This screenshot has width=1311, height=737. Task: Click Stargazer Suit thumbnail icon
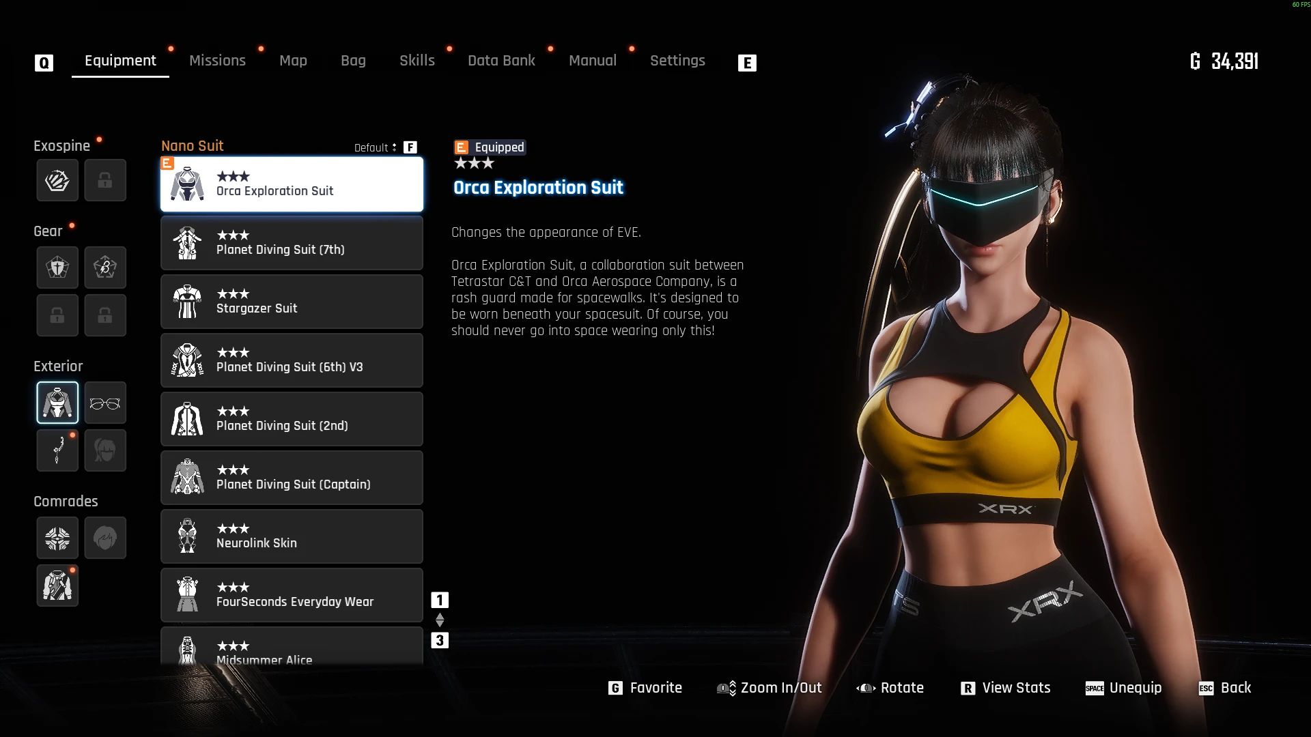click(187, 302)
